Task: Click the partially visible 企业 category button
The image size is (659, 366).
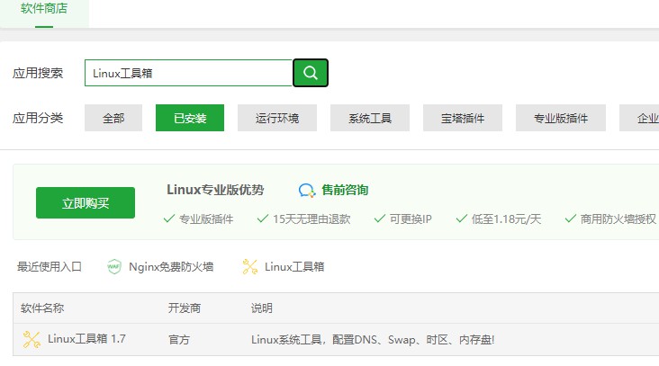Action: tap(639, 118)
